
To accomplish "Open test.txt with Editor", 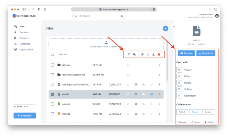I will click(179, 76).
